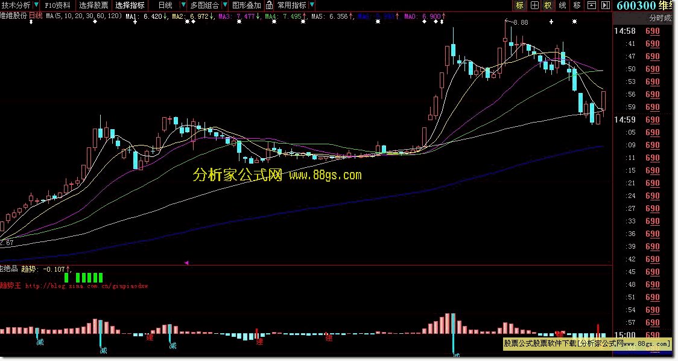Select the :41 tick row
Viewport: 678px width, 361px height.
(644, 43)
